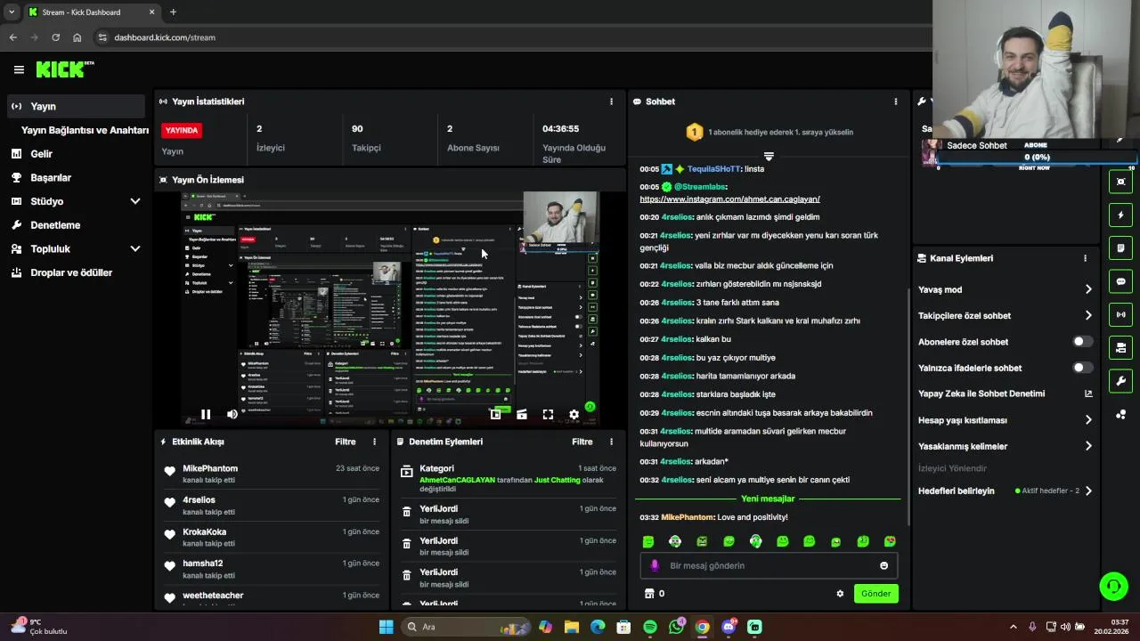Insert the first green Kick emote
This screenshot has height=641, width=1140.
click(x=648, y=541)
